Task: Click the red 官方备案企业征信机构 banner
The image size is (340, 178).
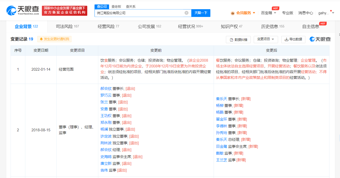Action: pos(64,11)
